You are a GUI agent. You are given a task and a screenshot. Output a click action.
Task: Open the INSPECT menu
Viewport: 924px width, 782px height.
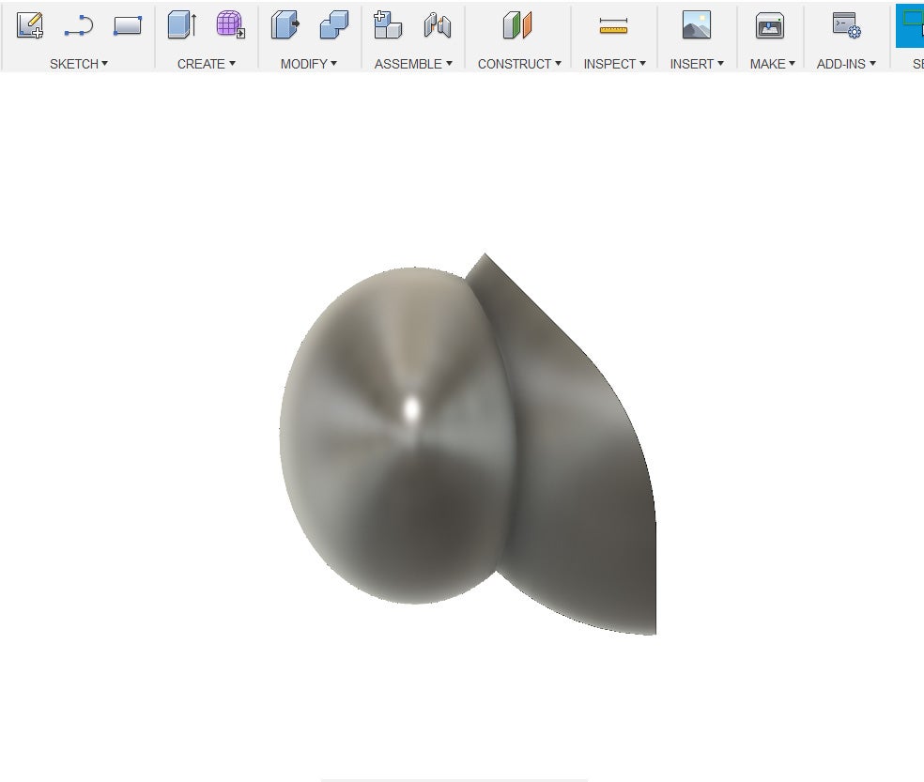614,64
